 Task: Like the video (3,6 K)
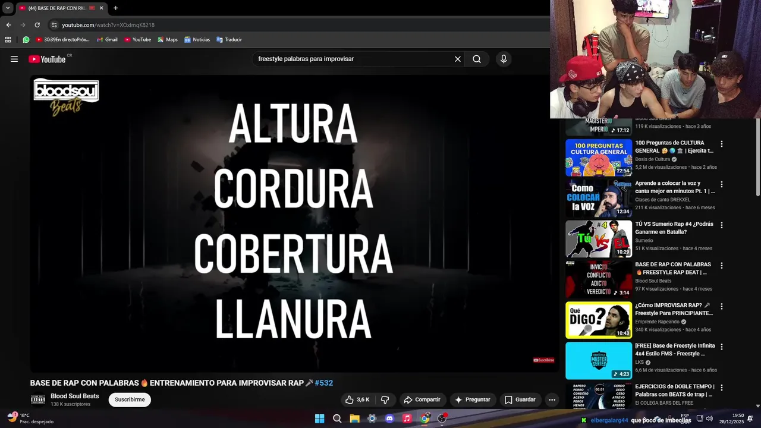357,399
